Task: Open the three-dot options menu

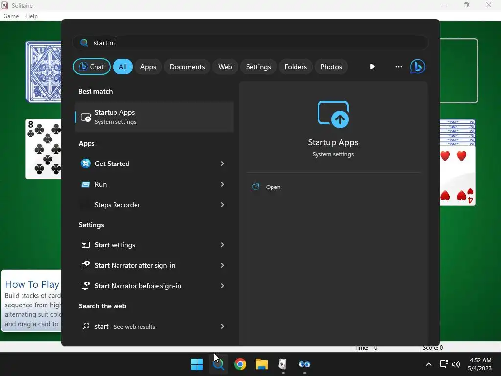Action: click(398, 67)
